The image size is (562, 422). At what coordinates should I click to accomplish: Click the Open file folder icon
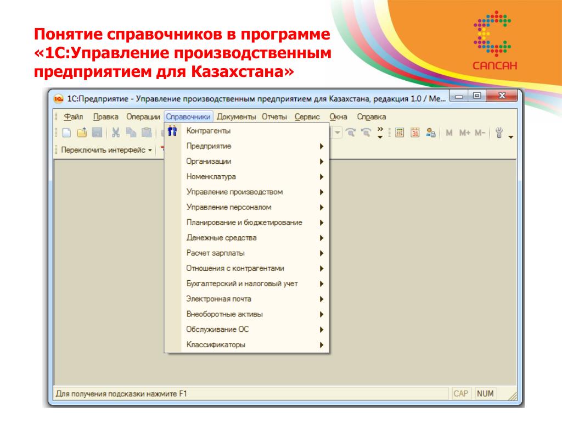tap(82, 133)
